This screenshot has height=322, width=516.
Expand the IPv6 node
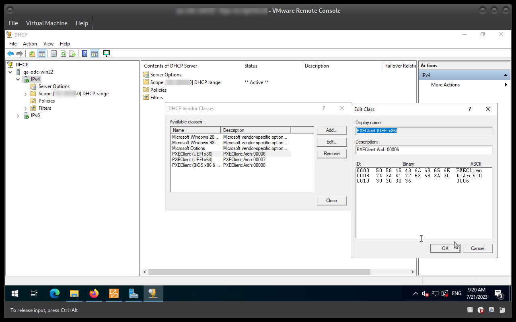point(18,115)
